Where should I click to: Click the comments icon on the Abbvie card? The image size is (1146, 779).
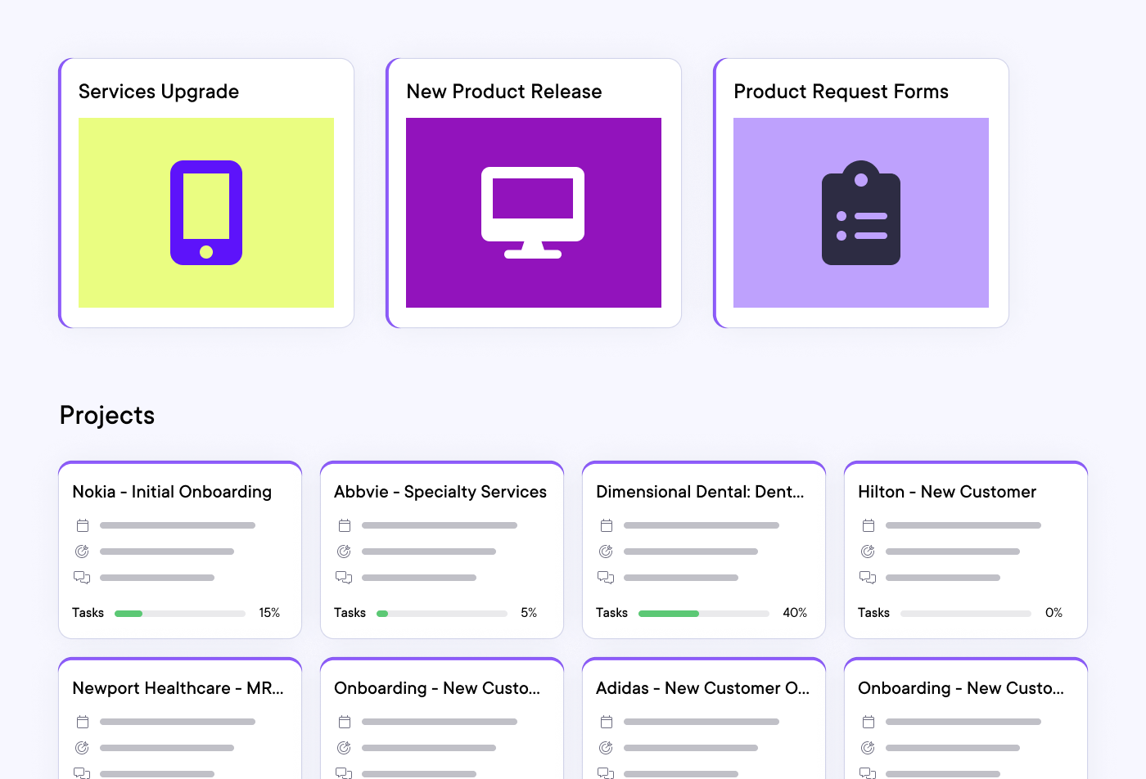[345, 577]
